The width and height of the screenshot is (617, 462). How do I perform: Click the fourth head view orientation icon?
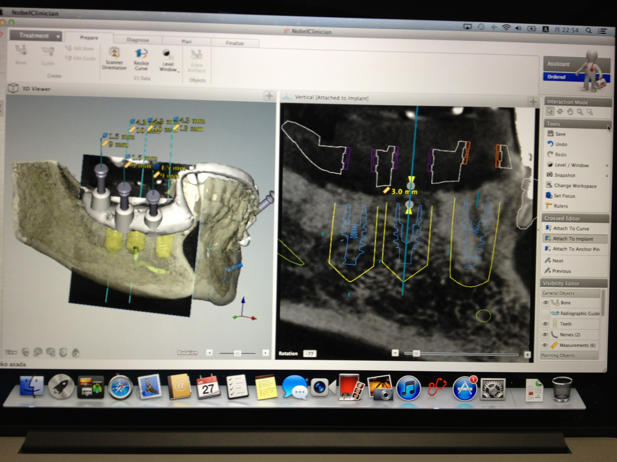pos(63,352)
